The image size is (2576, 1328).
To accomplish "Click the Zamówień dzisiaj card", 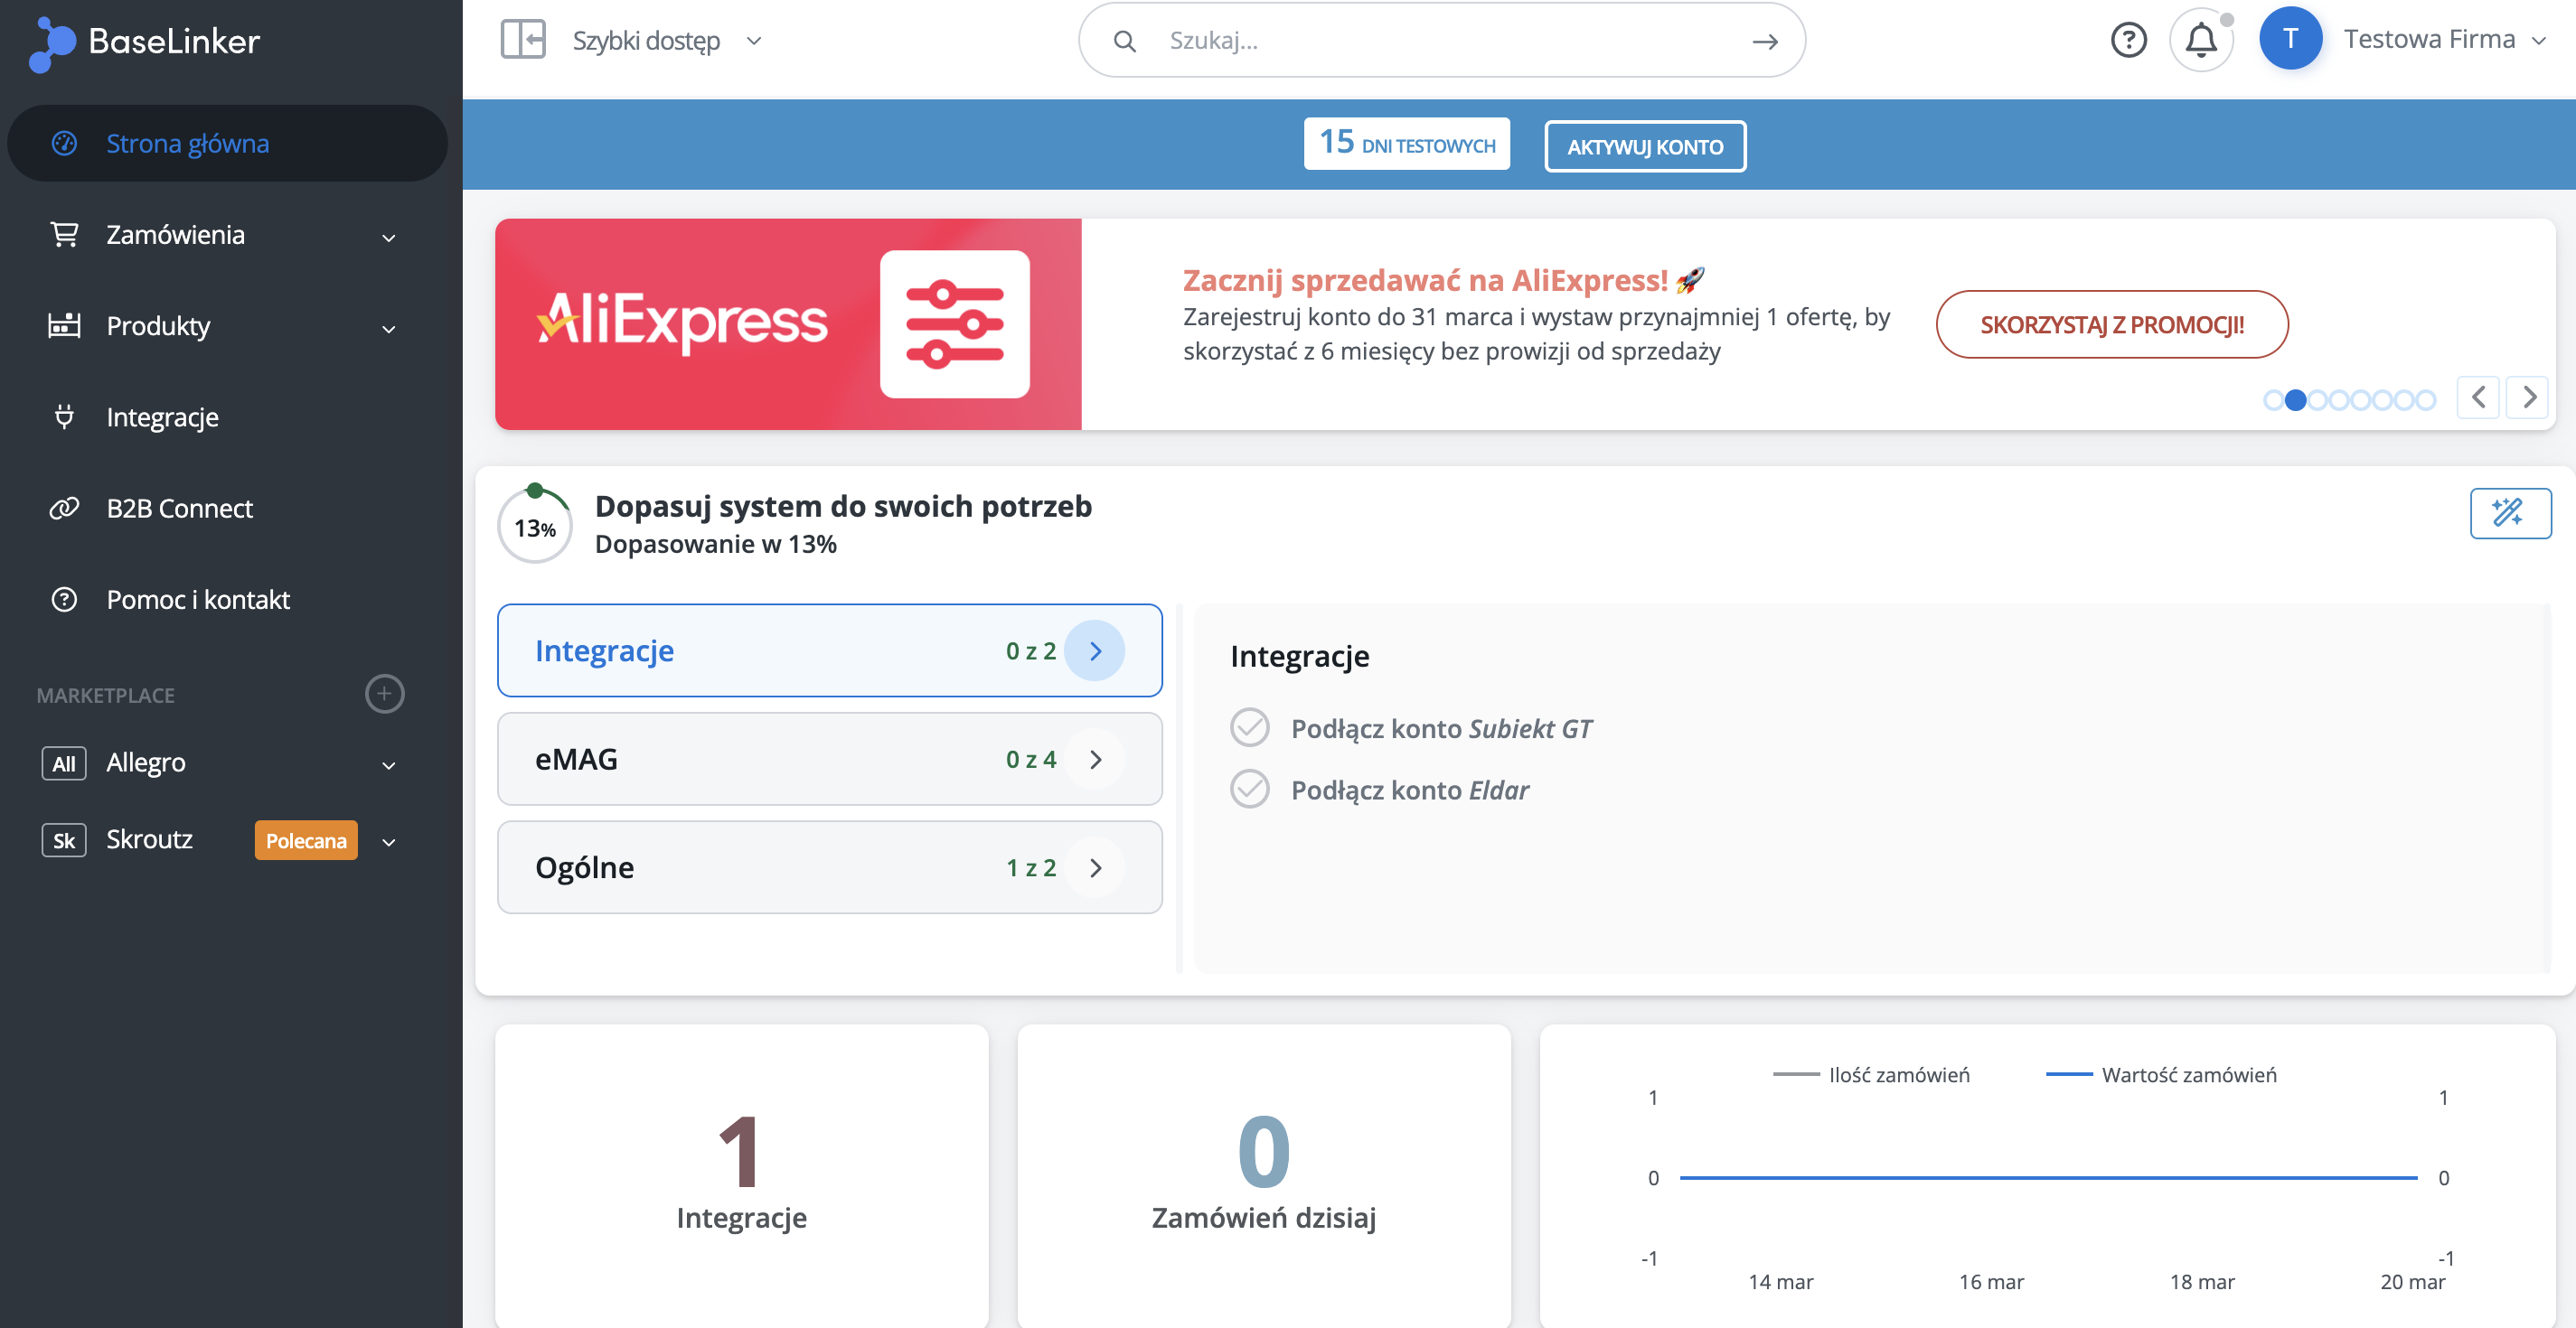I will [x=1263, y=1176].
